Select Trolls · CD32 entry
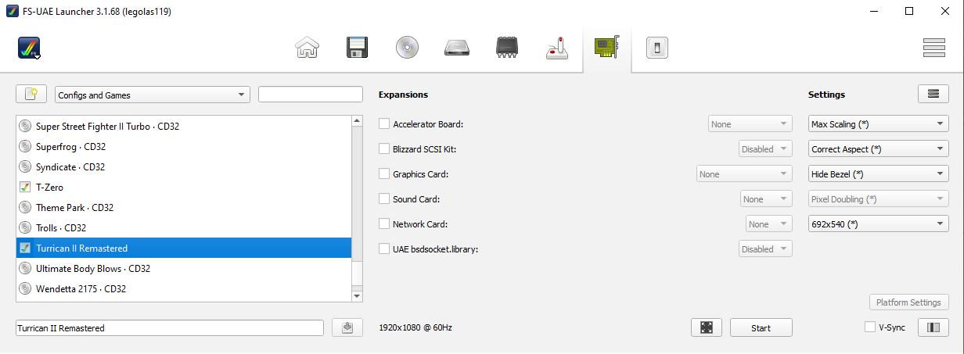 click(183, 227)
